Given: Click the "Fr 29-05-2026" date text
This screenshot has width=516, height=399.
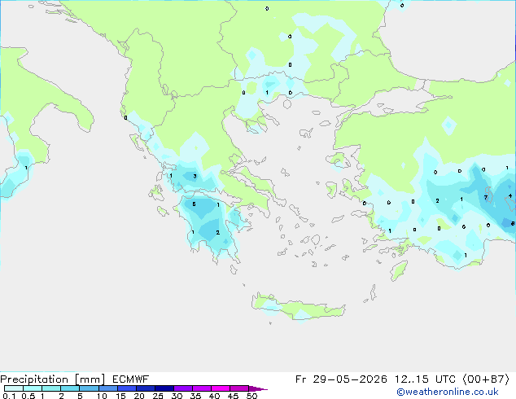Looking at the screenshot, I should [x=341, y=379].
